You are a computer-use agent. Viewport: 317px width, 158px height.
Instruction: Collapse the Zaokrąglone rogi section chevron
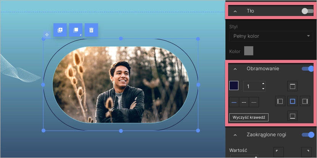click(x=235, y=135)
